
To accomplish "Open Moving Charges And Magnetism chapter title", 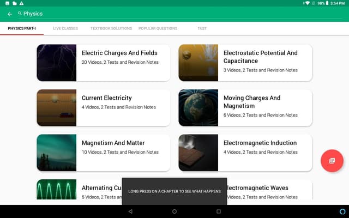I will point(252,102).
